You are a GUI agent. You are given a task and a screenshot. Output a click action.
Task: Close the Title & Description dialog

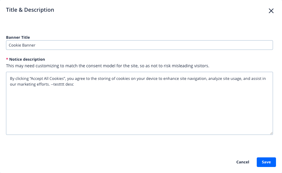271,11
